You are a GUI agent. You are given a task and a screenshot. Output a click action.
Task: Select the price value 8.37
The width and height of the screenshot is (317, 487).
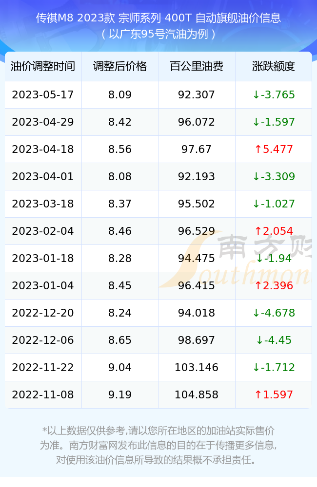tap(120, 204)
